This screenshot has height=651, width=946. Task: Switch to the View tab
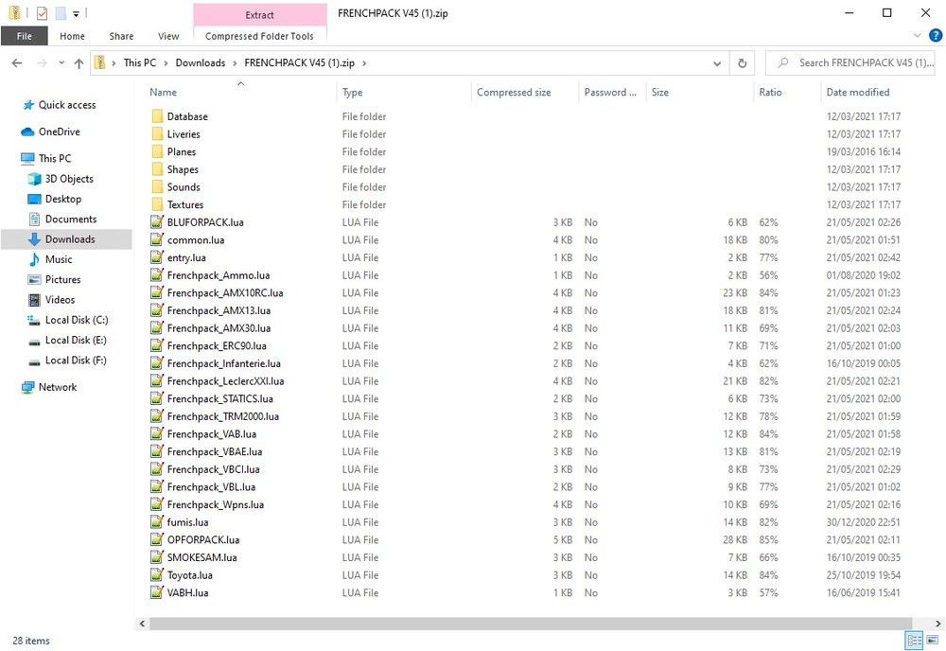tap(167, 36)
